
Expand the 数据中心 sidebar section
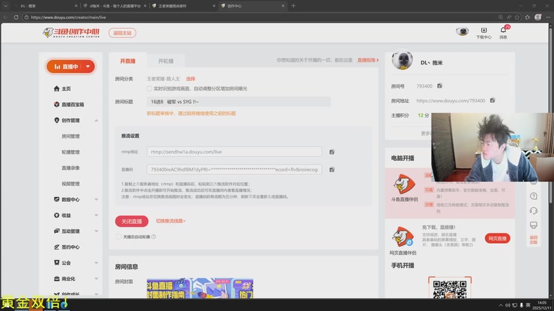point(96,200)
